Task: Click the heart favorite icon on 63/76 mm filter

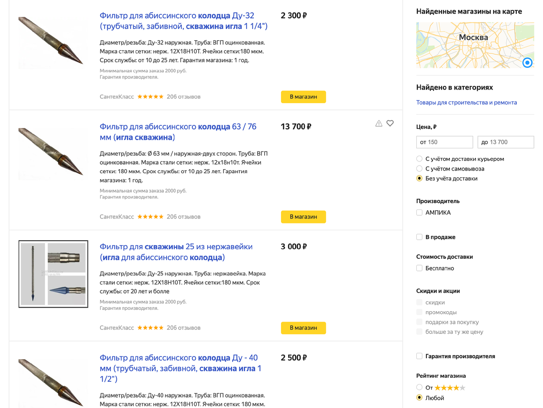Action: [390, 123]
